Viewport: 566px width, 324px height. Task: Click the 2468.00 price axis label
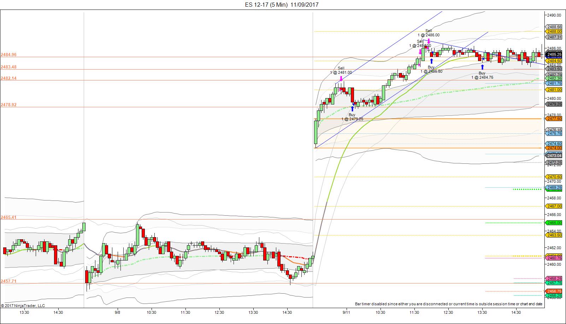(x=554, y=198)
